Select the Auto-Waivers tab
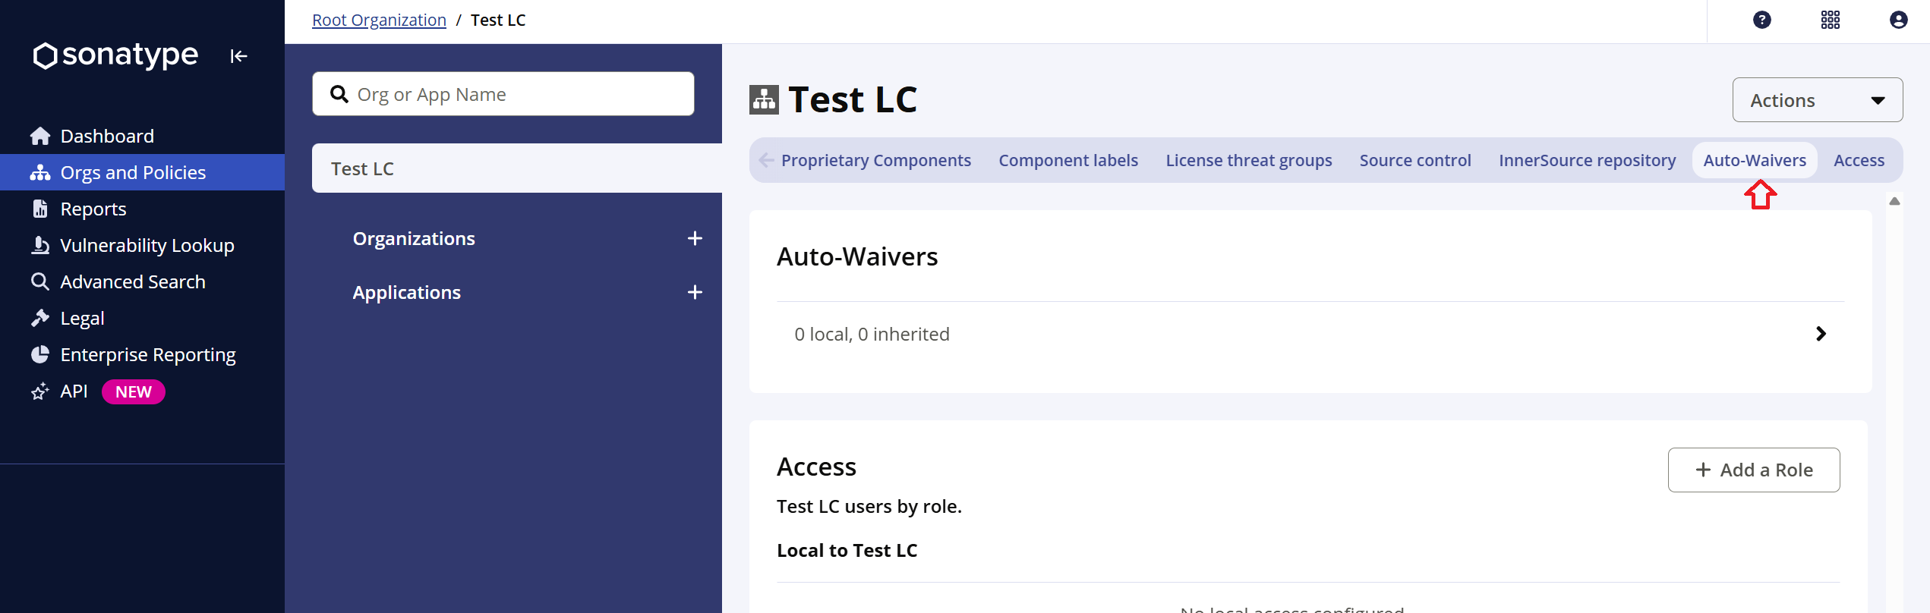Viewport: 1930px width, 613px height. [x=1755, y=160]
